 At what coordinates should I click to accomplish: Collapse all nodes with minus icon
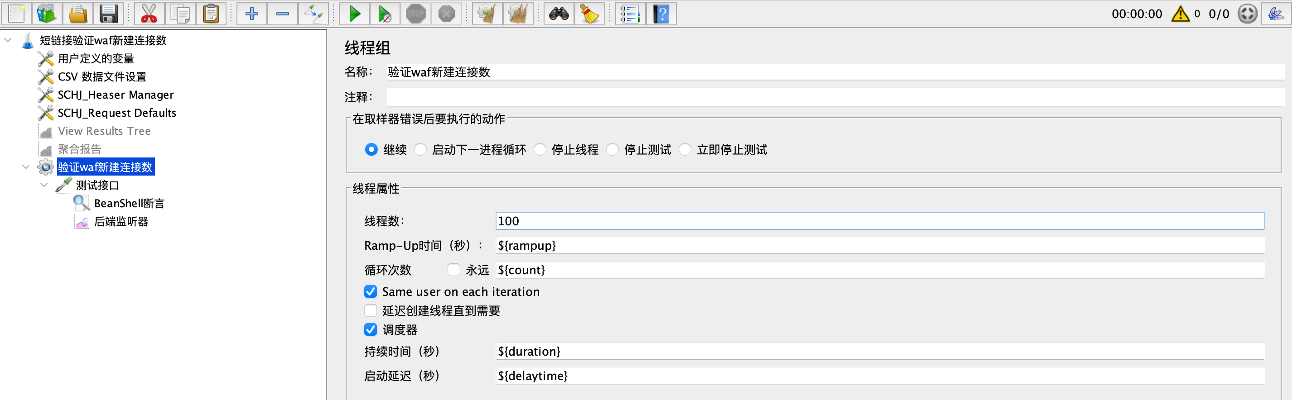pyautogui.click(x=283, y=14)
